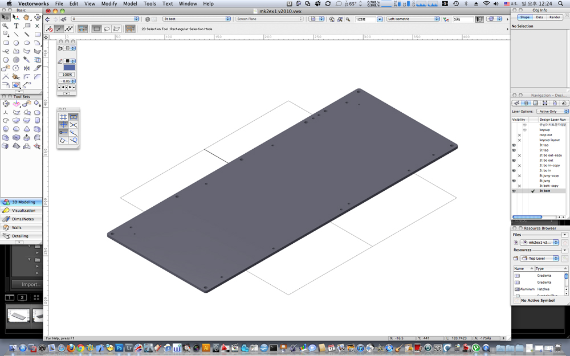Open the fill style dropdown in Attributes palette

click(69, 48)
